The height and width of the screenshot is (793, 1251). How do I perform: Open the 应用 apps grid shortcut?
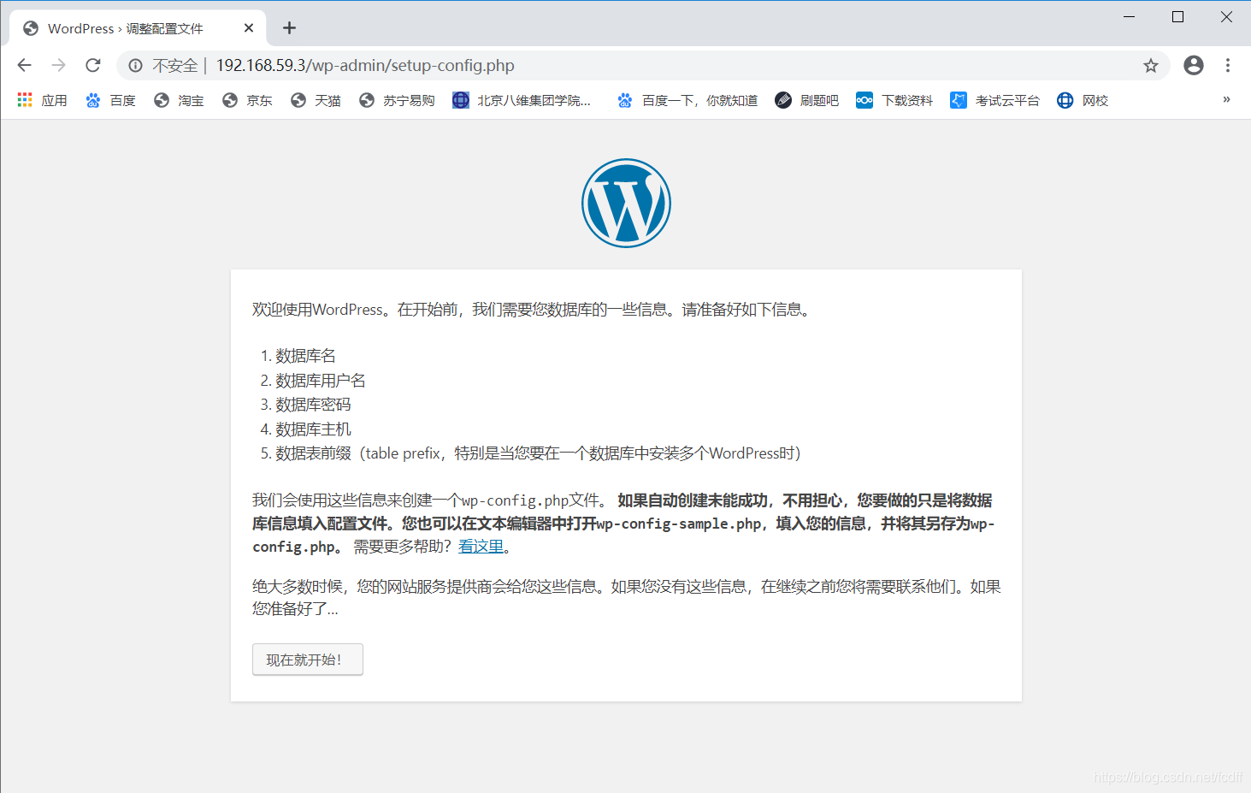point(43,100)
